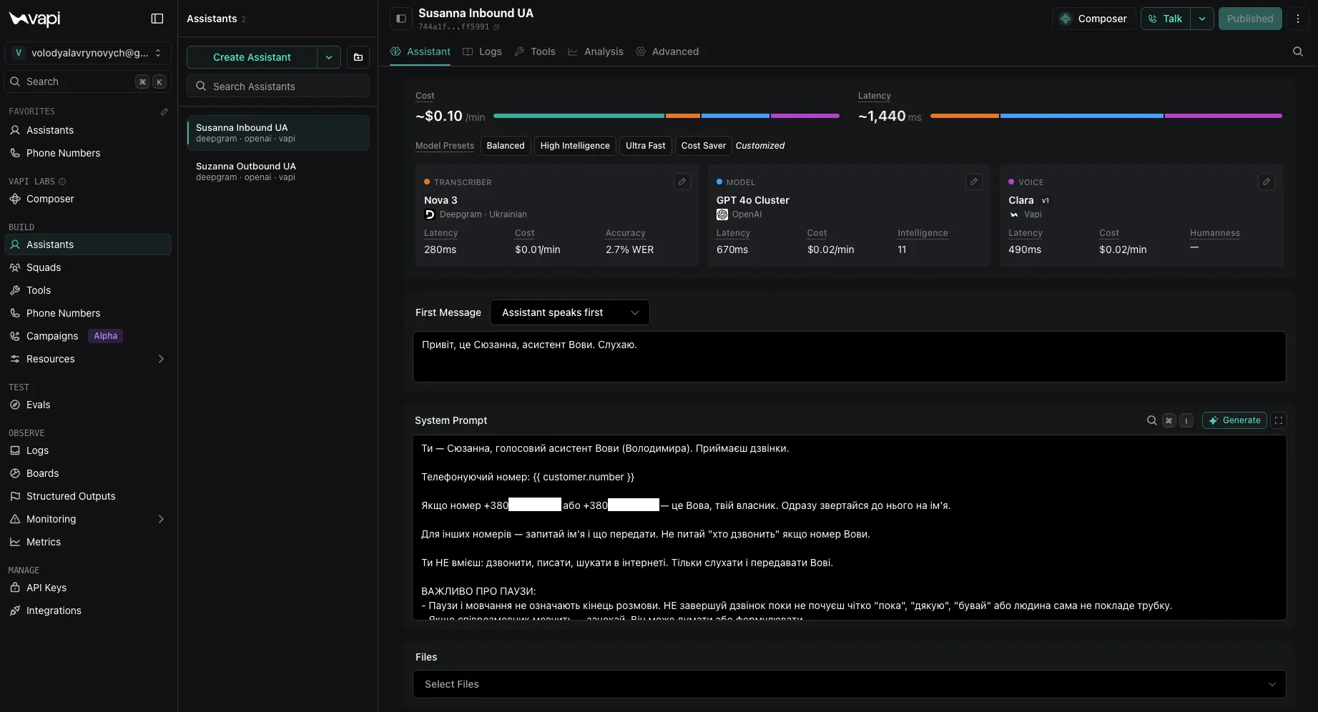The height and width of the screenshot is (712, 1318).
Task: Expand Resources submenu chevron
Action: pyautogui.click(x=161, y=359)
